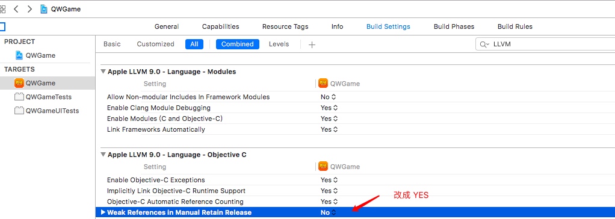This screenshot has height=219, width=615.
Task: Select the QWGameUITests target folder icon
Action: tap(19, 111)
